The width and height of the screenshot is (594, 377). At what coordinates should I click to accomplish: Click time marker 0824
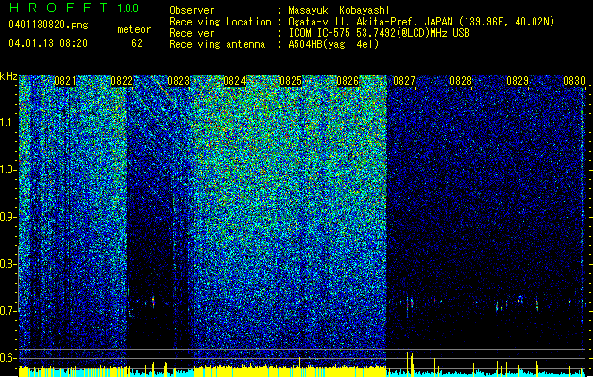click(234, 81)
